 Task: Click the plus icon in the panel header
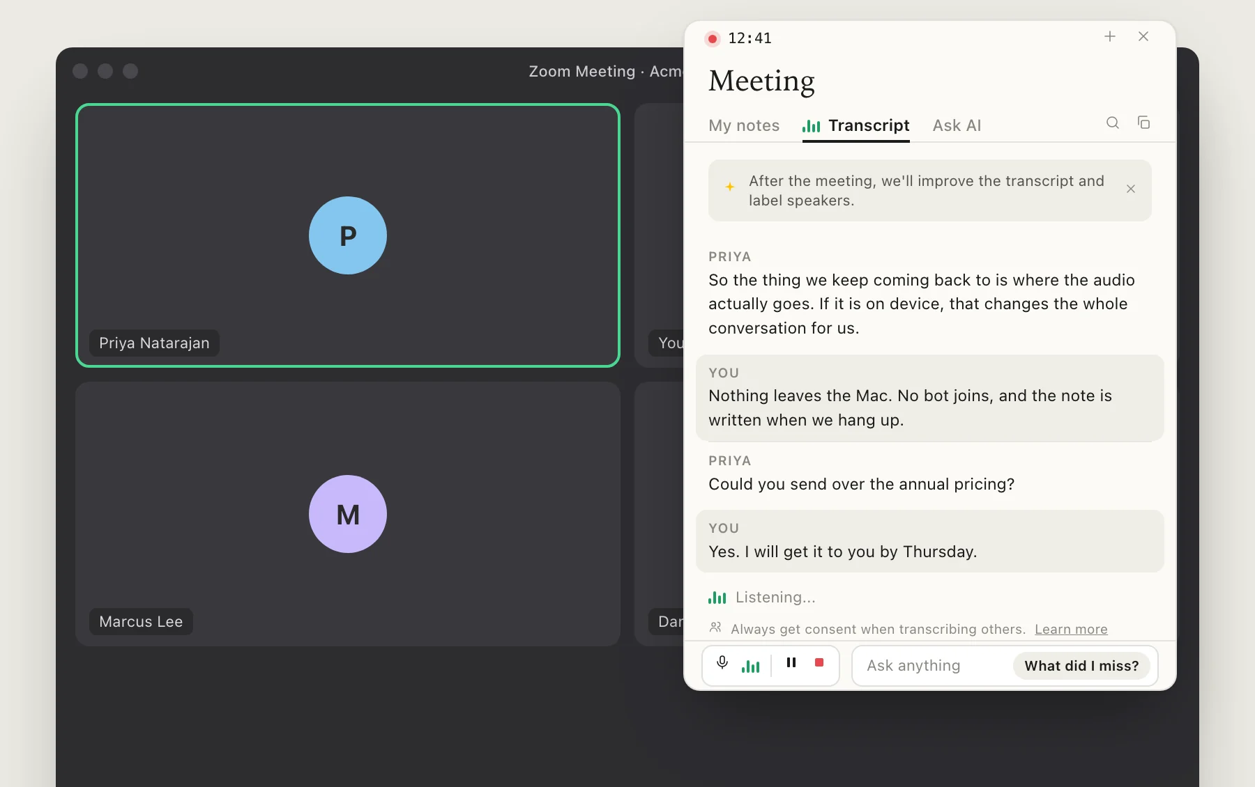coord(1110,36)
